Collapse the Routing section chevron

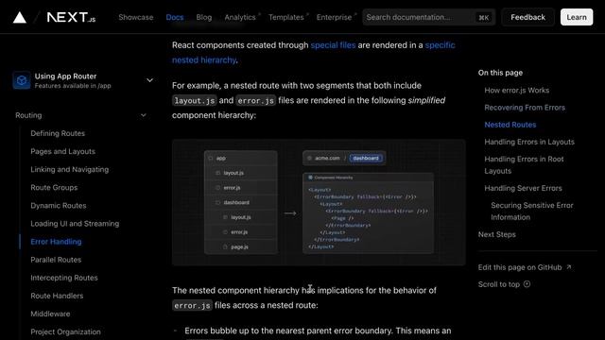click(144, 115)
